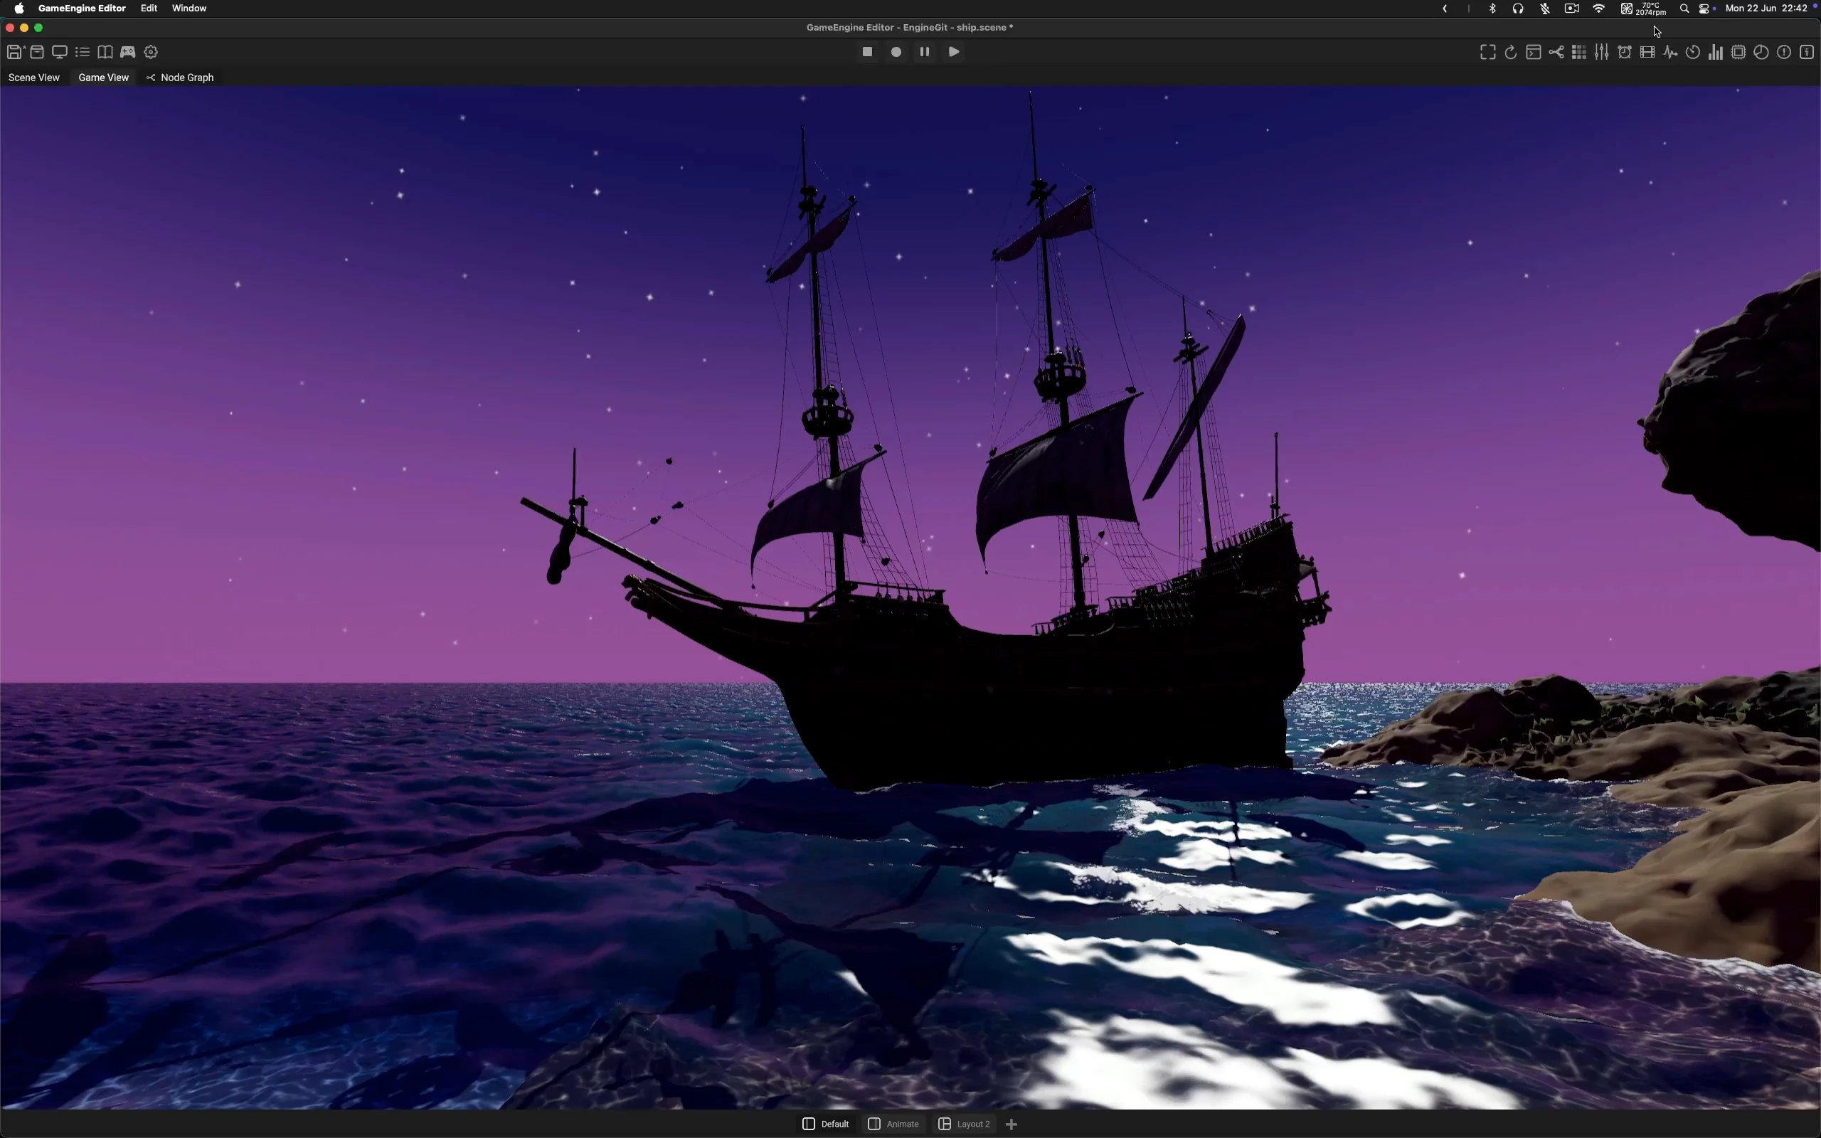Viewport: 1821px width, 1138px height.
Task: Open the bar chart statistics icon
Action: click(x=1716, y=52)
